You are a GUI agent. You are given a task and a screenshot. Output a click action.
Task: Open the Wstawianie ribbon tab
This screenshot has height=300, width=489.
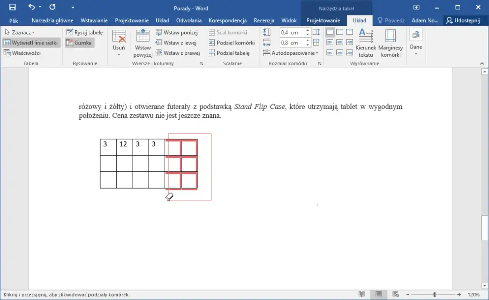pos(94,20)
